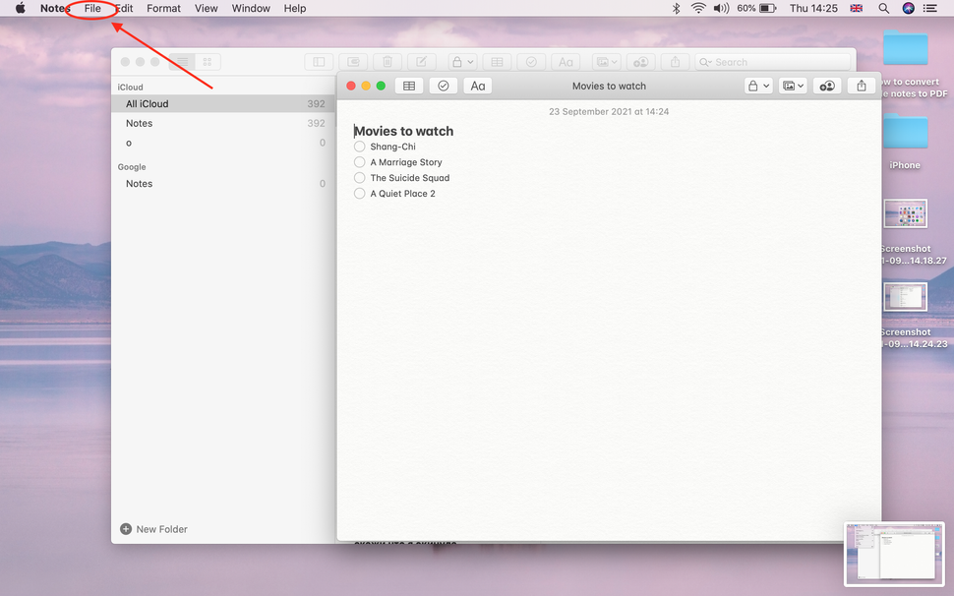Click the checklist icon in main Notes window toolbar

click(x=531, y=62)
